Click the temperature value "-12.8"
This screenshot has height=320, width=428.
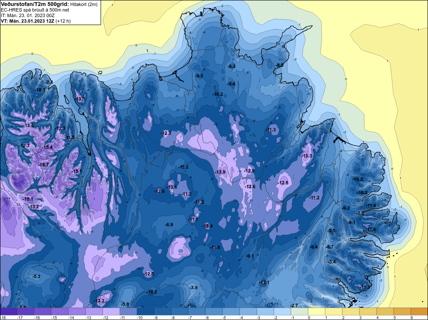coord(283,183)
